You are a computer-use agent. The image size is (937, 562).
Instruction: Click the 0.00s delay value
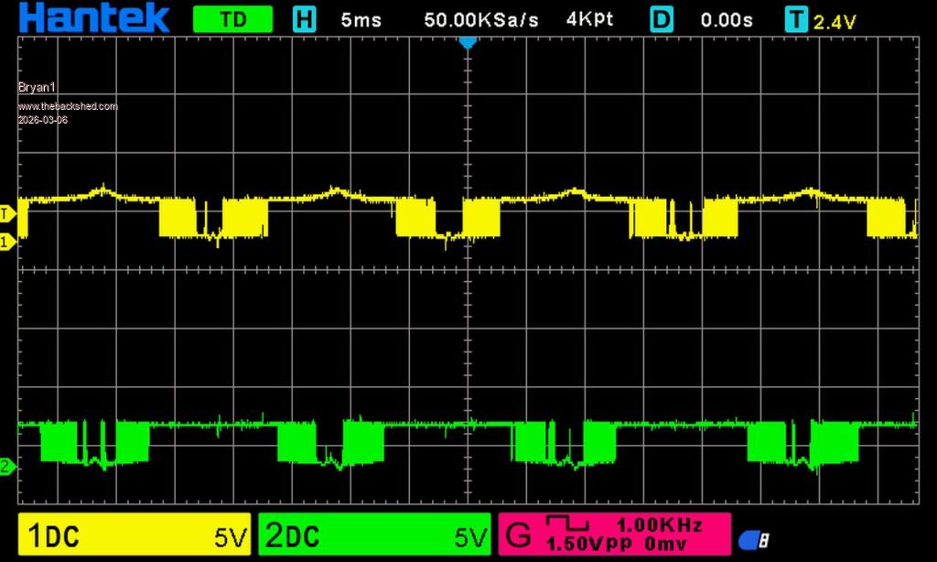tap(727, 20)
